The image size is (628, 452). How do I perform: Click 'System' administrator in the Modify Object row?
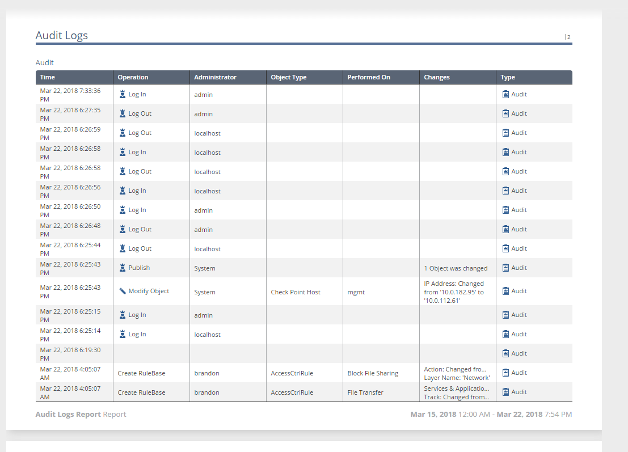pos(205,292)
